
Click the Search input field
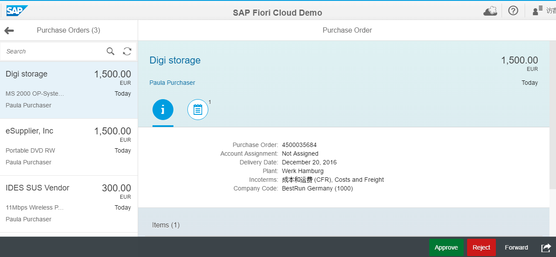[x=52, y=51]
